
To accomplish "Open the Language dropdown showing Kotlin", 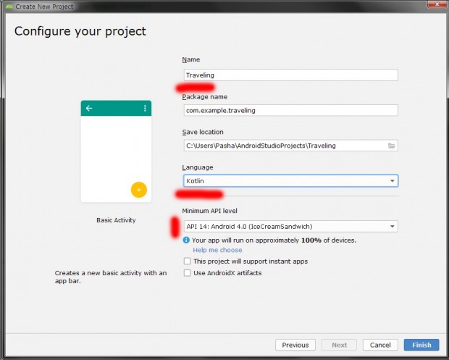I will (x=290, y=181).
